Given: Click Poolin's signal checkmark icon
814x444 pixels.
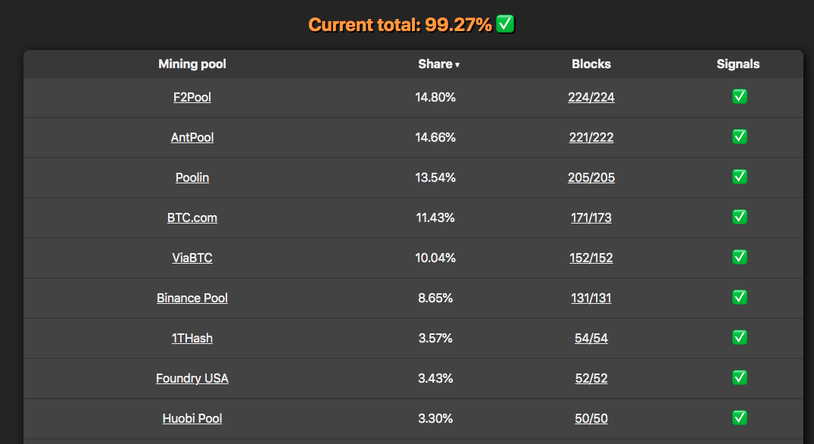Looking at the screenshot, I should pos(739,177).
